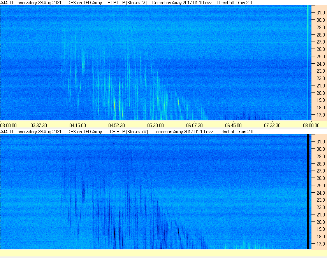Click the 29.0 frequency label on Stokes +V plot
327x258 pixels.
click(x=321, y=156)
